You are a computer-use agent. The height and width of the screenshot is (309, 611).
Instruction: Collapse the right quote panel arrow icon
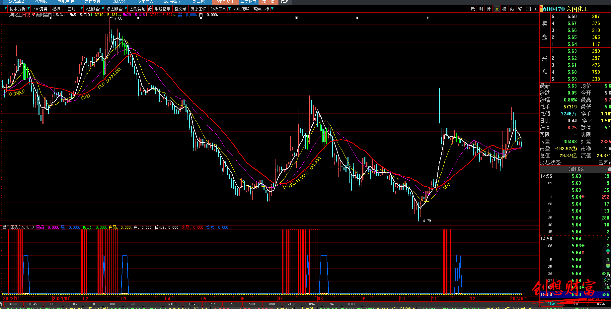pos(536,9)
